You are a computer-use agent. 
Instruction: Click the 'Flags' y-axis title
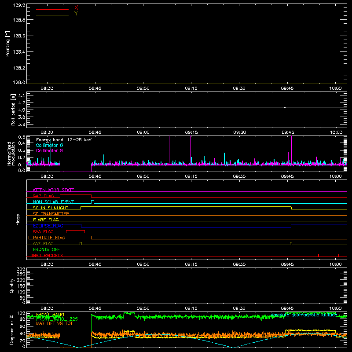[18, 220]
